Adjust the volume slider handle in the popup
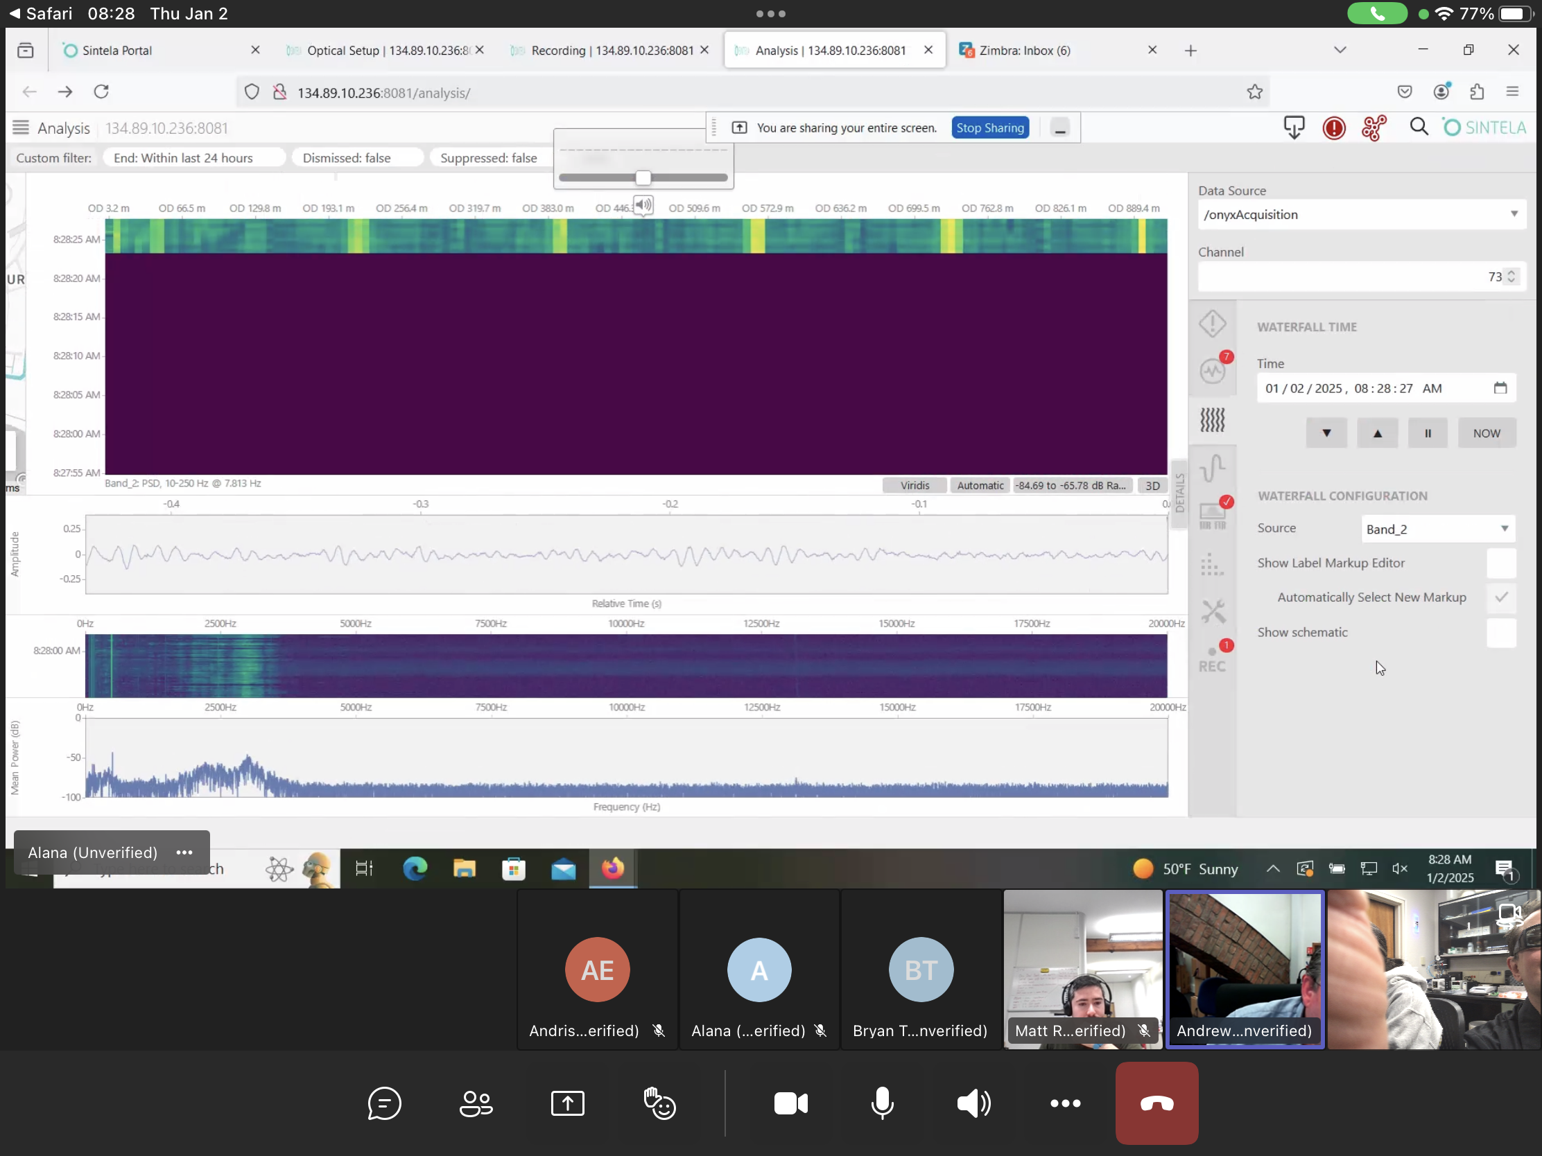This screenshot has width=1542, height=1156. click(x=643, y=177)
